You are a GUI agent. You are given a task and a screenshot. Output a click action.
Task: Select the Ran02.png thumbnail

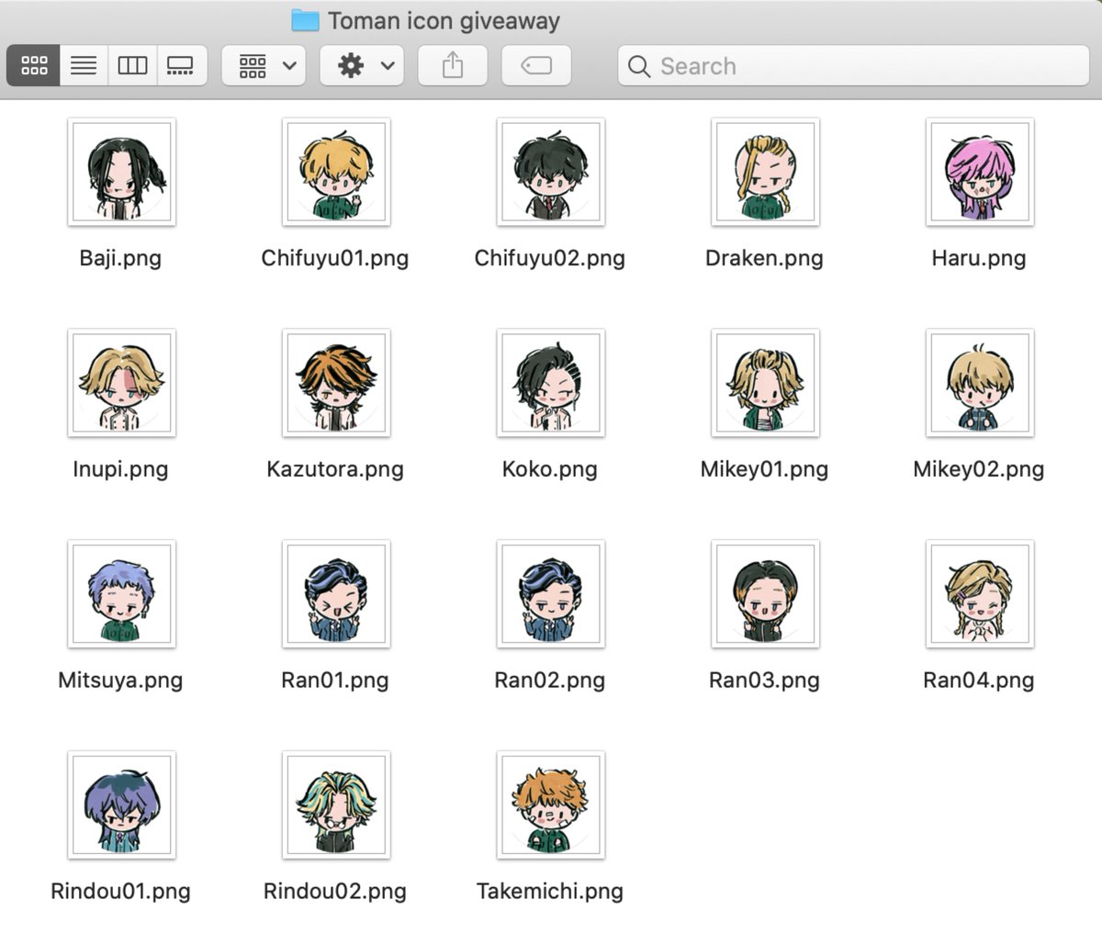[551, 594]
